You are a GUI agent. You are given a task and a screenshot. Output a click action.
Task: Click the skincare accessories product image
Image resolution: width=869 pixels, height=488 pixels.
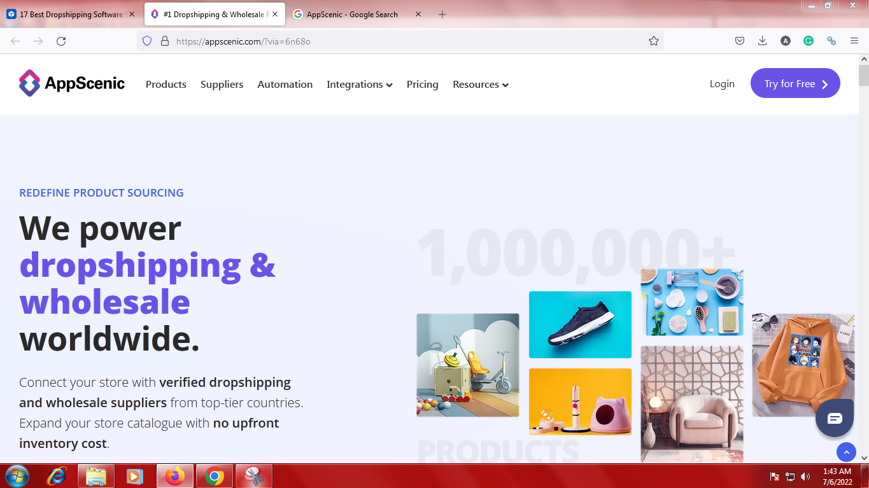coord(692,302)
